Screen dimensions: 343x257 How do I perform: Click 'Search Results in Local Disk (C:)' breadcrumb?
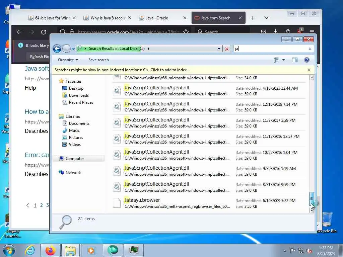coord(117,49)
